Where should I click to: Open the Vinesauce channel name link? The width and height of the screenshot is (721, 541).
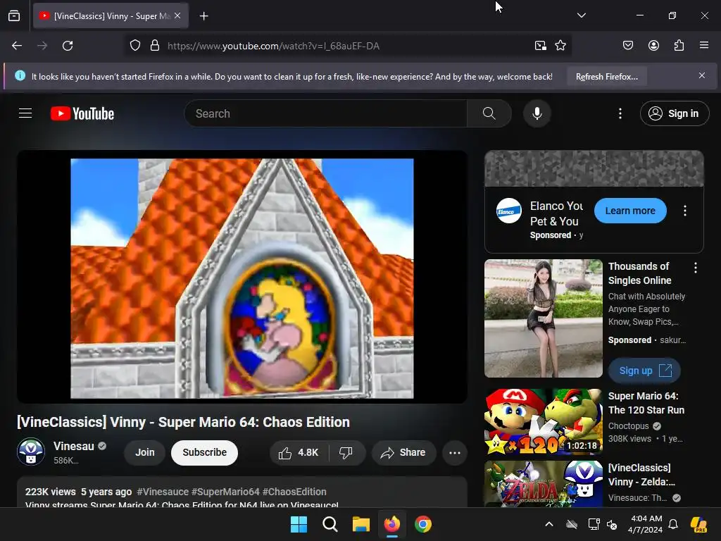(73, 446)
